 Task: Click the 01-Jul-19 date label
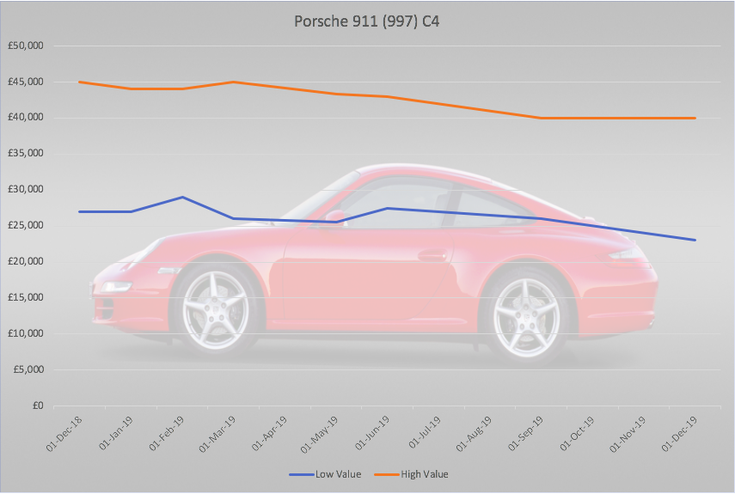coord(424,433)
